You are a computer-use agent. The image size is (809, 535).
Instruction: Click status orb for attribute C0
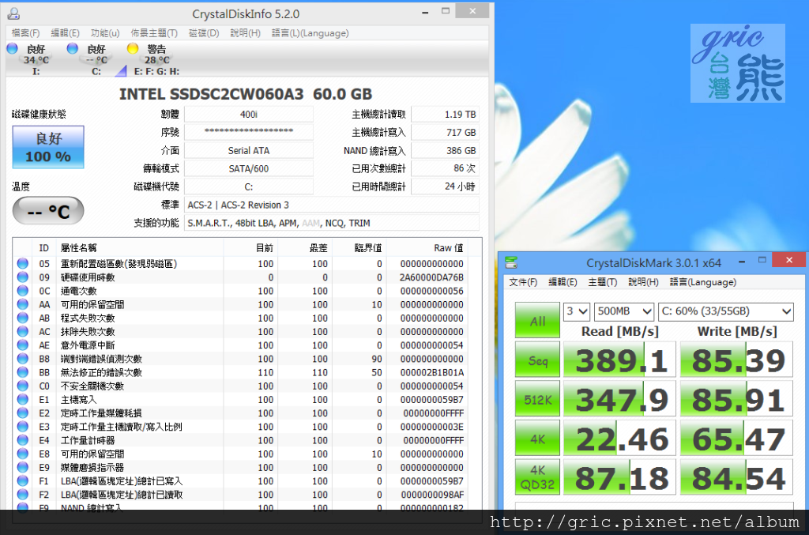[x=23, y=386]
